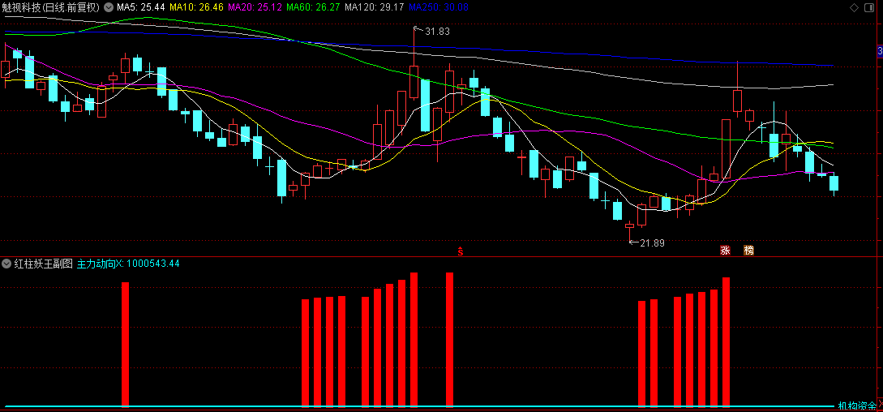
Task: Toggle the side panel icon at top right
Action: (x=869, y=7)
